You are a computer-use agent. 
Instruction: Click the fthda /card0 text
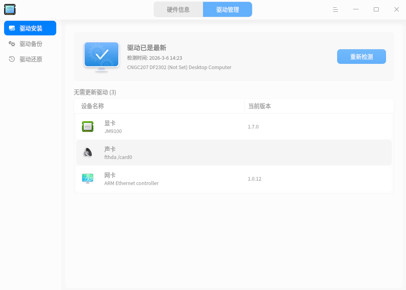click(x=118, y=157)
